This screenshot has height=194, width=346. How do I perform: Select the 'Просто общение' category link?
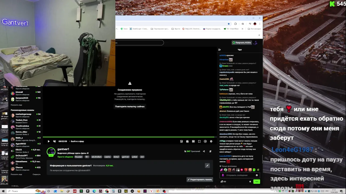pyautogui.click(x=65, y=157)
